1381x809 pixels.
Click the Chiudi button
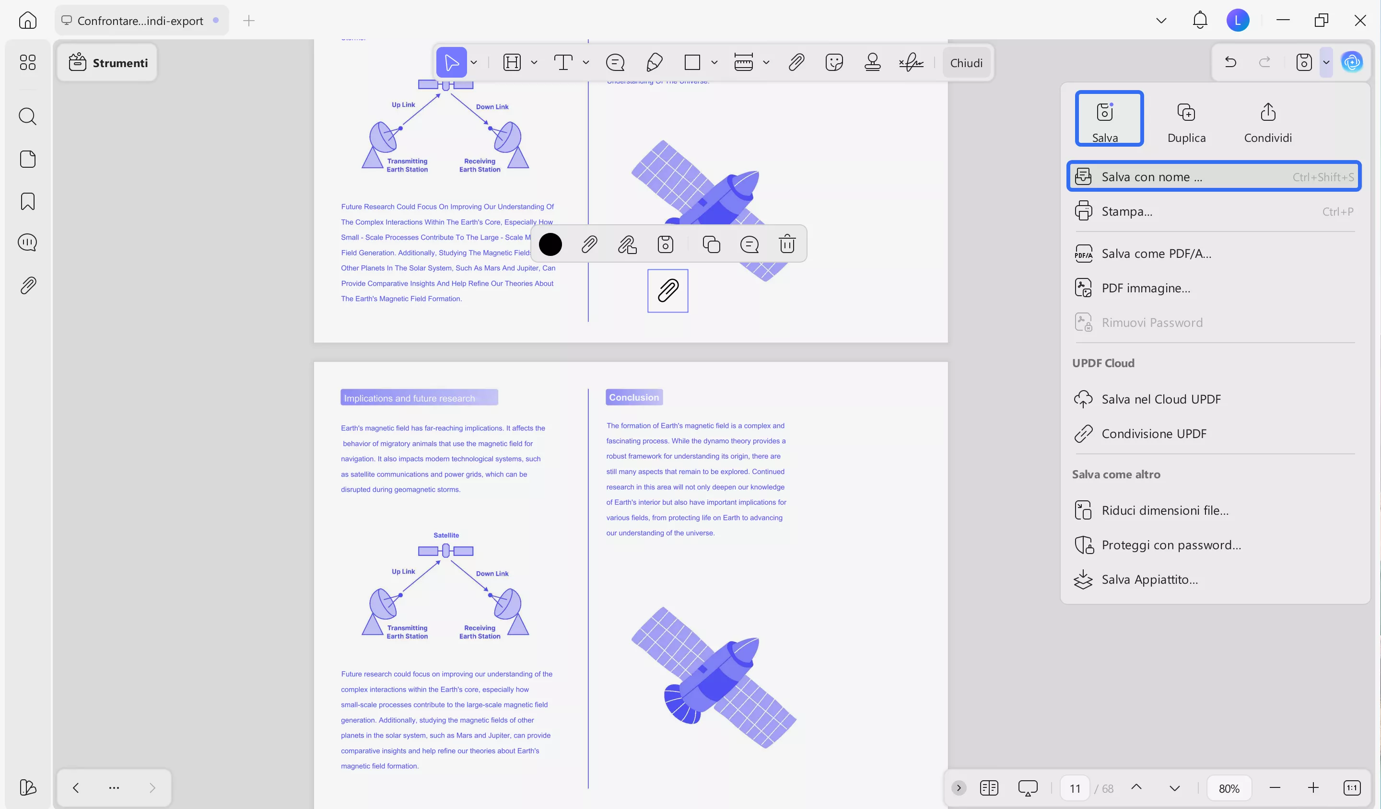[966, 62]
